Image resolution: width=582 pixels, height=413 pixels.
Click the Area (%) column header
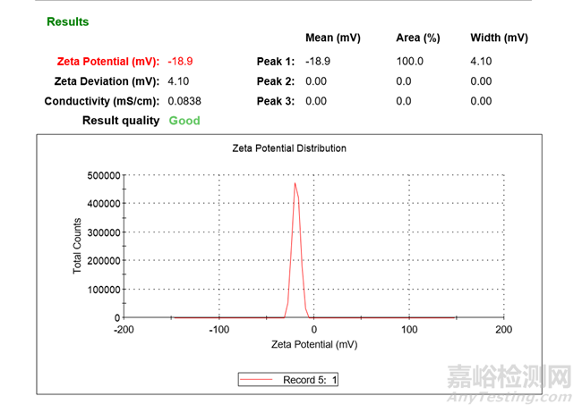click(x=418, y=38)
